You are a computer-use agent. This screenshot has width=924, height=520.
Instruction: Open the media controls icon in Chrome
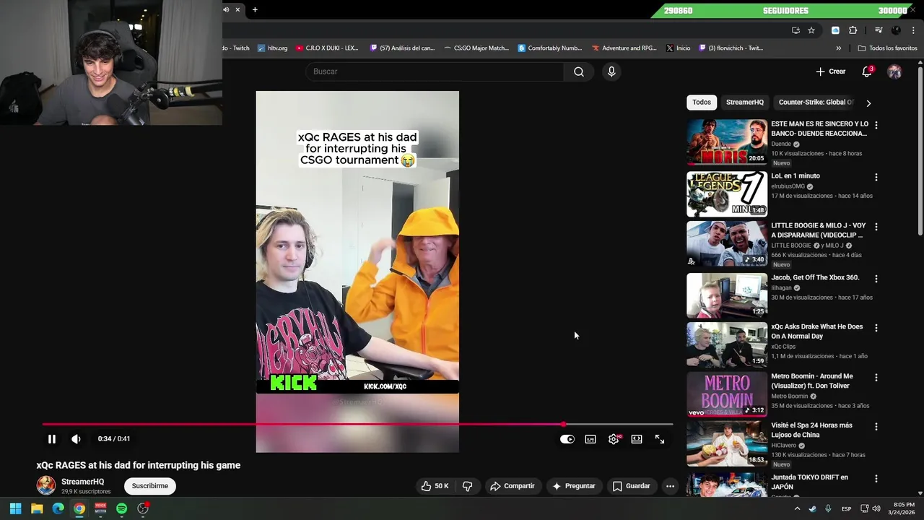879,30
